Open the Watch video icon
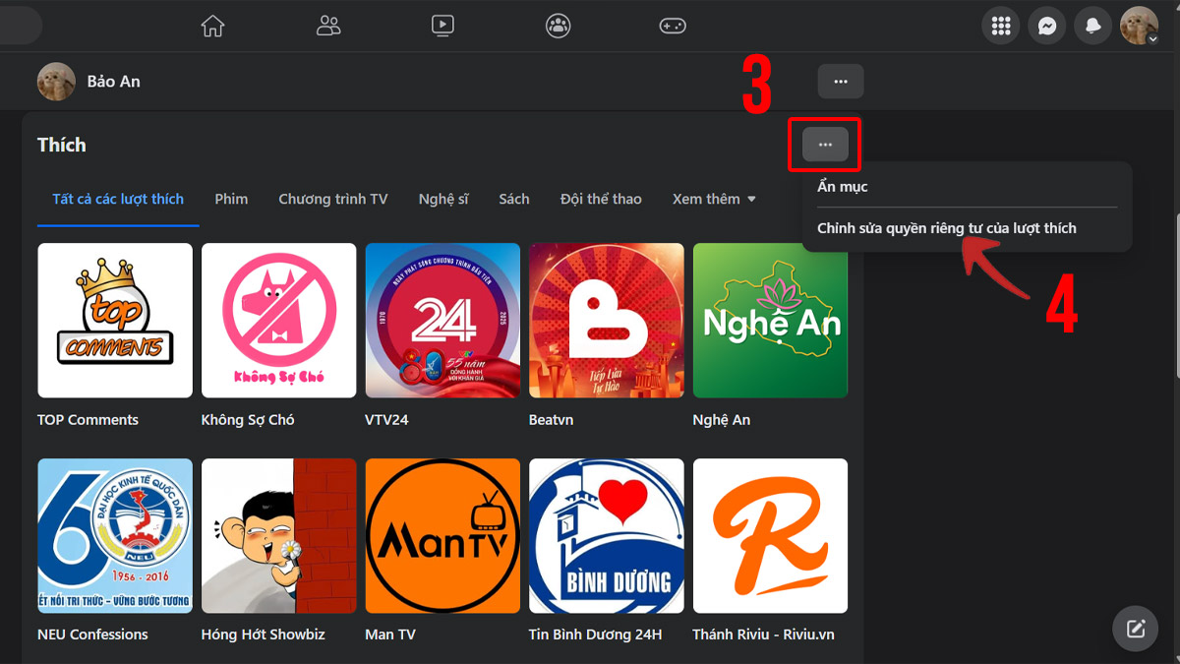The height and width of the screenshot is (664, 1180). point(442,26)
